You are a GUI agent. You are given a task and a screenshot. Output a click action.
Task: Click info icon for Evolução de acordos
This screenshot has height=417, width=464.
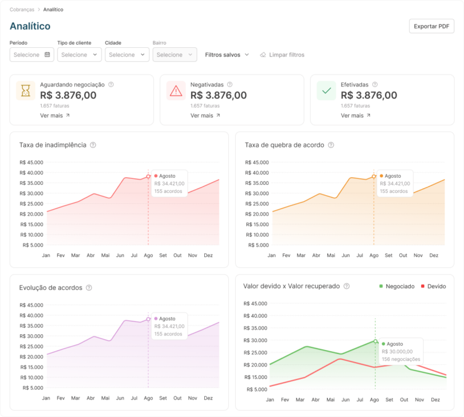[x=89, y=288]
